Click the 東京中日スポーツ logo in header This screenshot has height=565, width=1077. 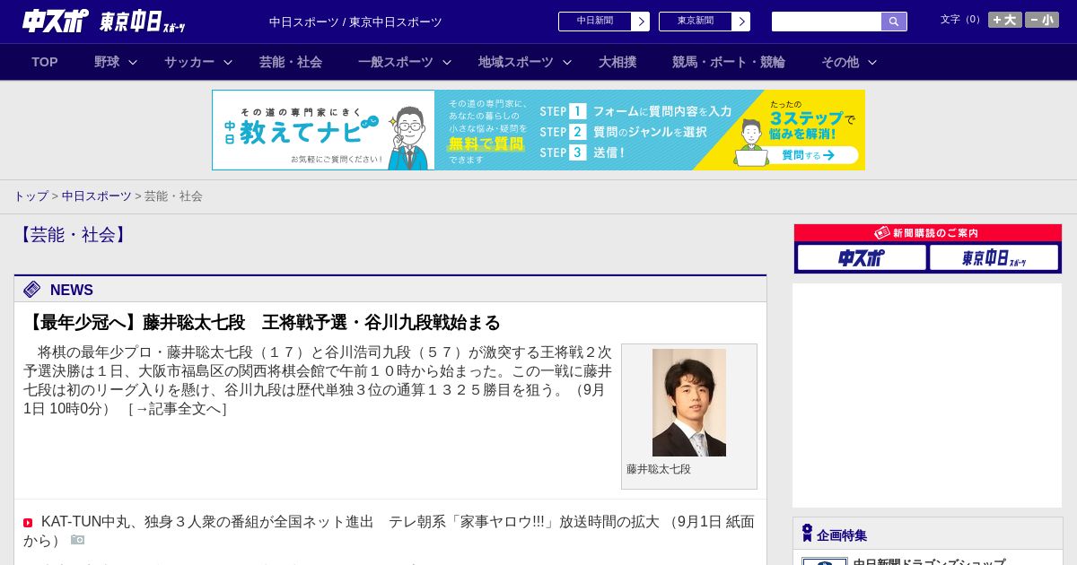tap(142, 22)
